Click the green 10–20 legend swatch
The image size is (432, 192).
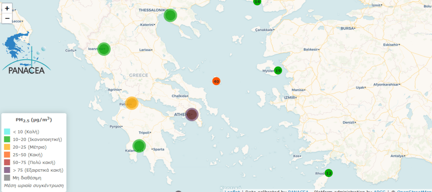point(7,139)
